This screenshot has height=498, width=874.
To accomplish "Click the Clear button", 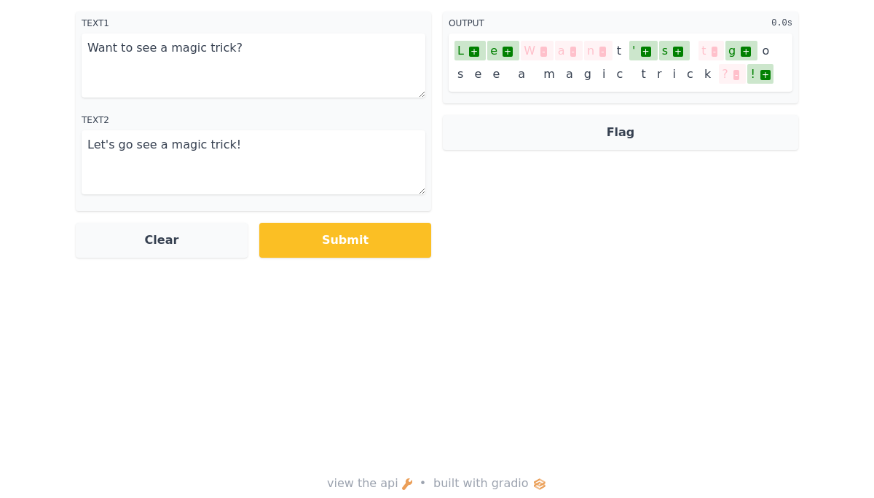I will 162,240.
